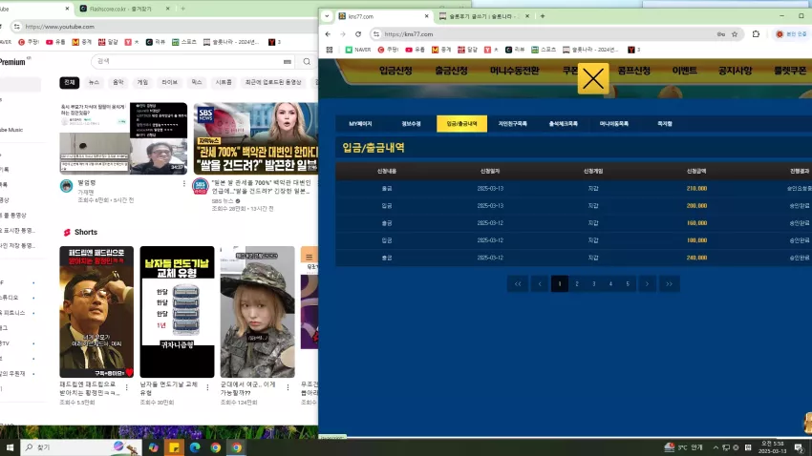Select the 라이브 filter chip on YouTube
Screen dimensions: 812x456
169,82
